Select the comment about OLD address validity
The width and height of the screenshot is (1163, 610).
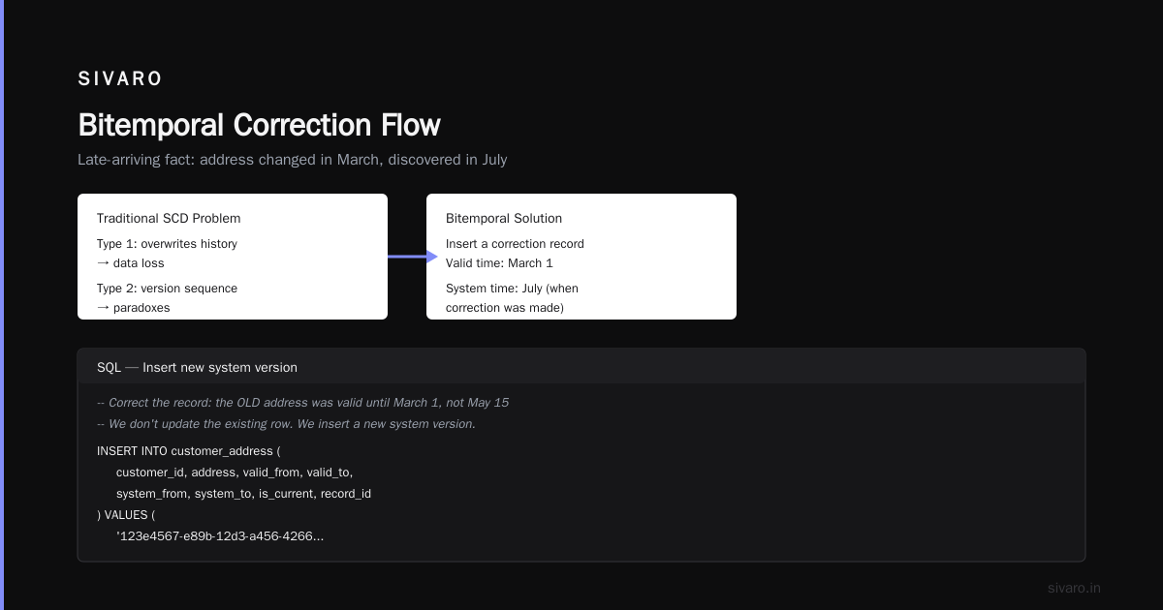302,403
